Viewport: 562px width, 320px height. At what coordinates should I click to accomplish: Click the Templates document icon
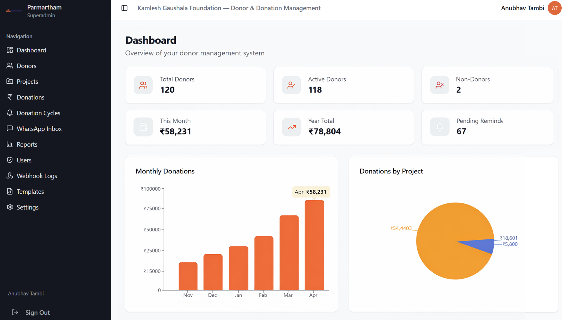pyautogui.click(x=10, y=191)
